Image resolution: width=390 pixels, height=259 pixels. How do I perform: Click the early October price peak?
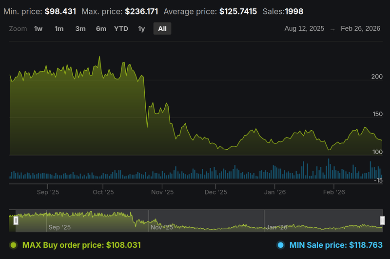click(99, 57)
